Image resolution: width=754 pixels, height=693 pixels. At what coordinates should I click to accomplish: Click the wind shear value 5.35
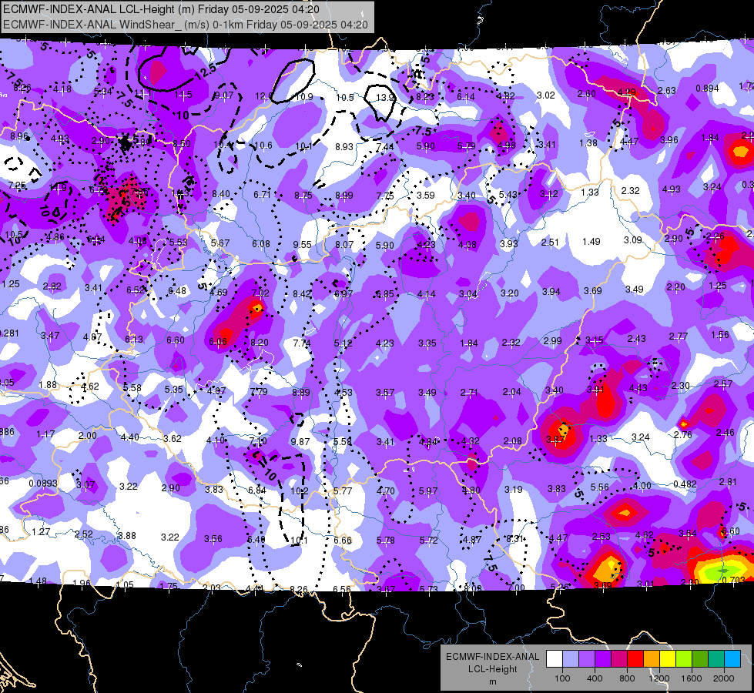[173, 390]
